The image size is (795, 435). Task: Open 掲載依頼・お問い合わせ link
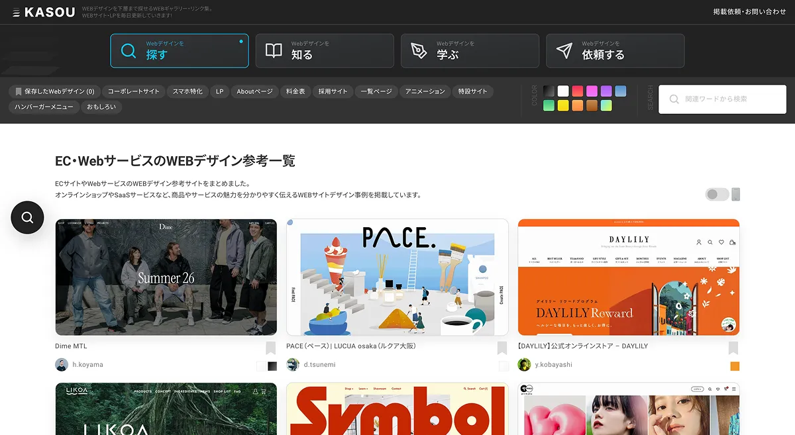pyautogui.click(x=749, y=12)
